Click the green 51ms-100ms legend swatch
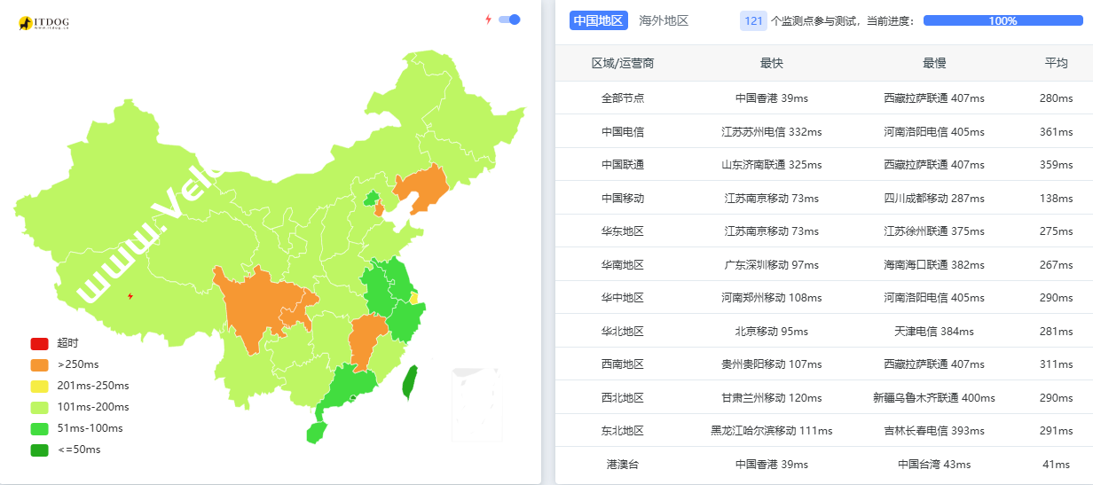The width and height of the screenshot is (1093, 485). 39,428
